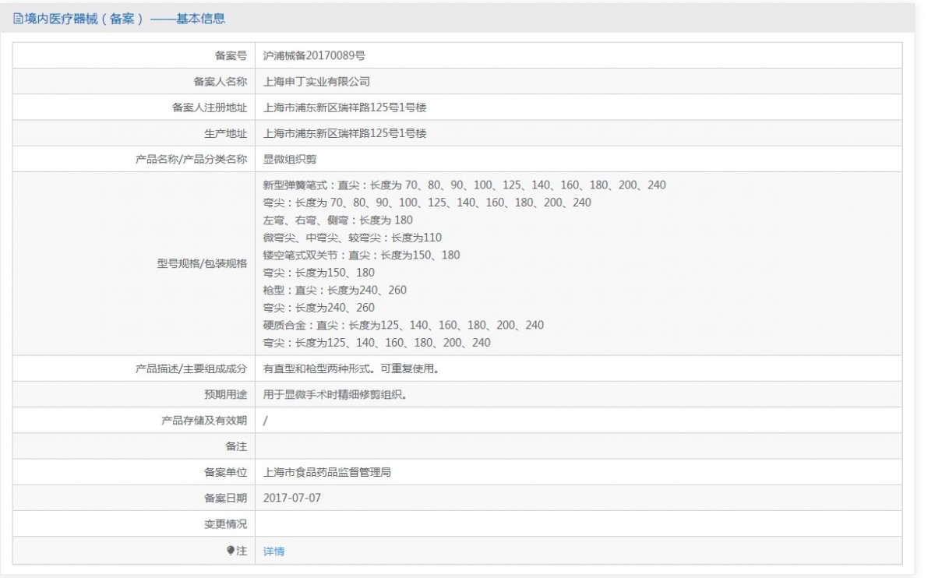Select the address in 备案人注册地址 row
The width and height of the screenshot is (935, 578).
pos(345,107)
